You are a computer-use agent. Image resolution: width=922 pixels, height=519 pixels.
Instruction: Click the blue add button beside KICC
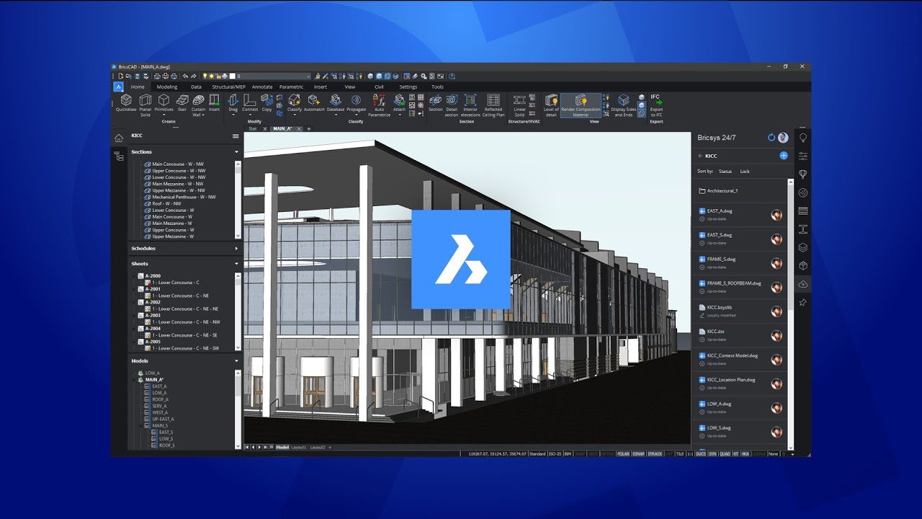click(784, 156)
